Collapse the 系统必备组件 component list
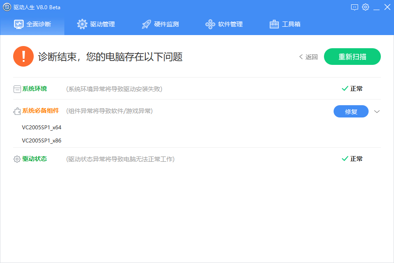Screen dimensions: 394x263 pos(376,111)
